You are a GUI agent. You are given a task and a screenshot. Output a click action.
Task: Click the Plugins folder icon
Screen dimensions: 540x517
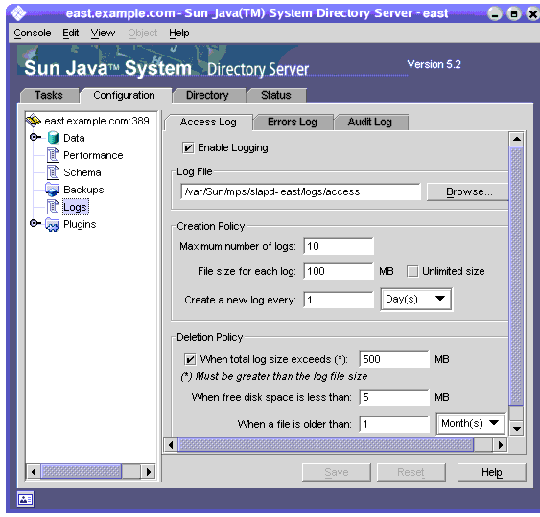(53, 224)
